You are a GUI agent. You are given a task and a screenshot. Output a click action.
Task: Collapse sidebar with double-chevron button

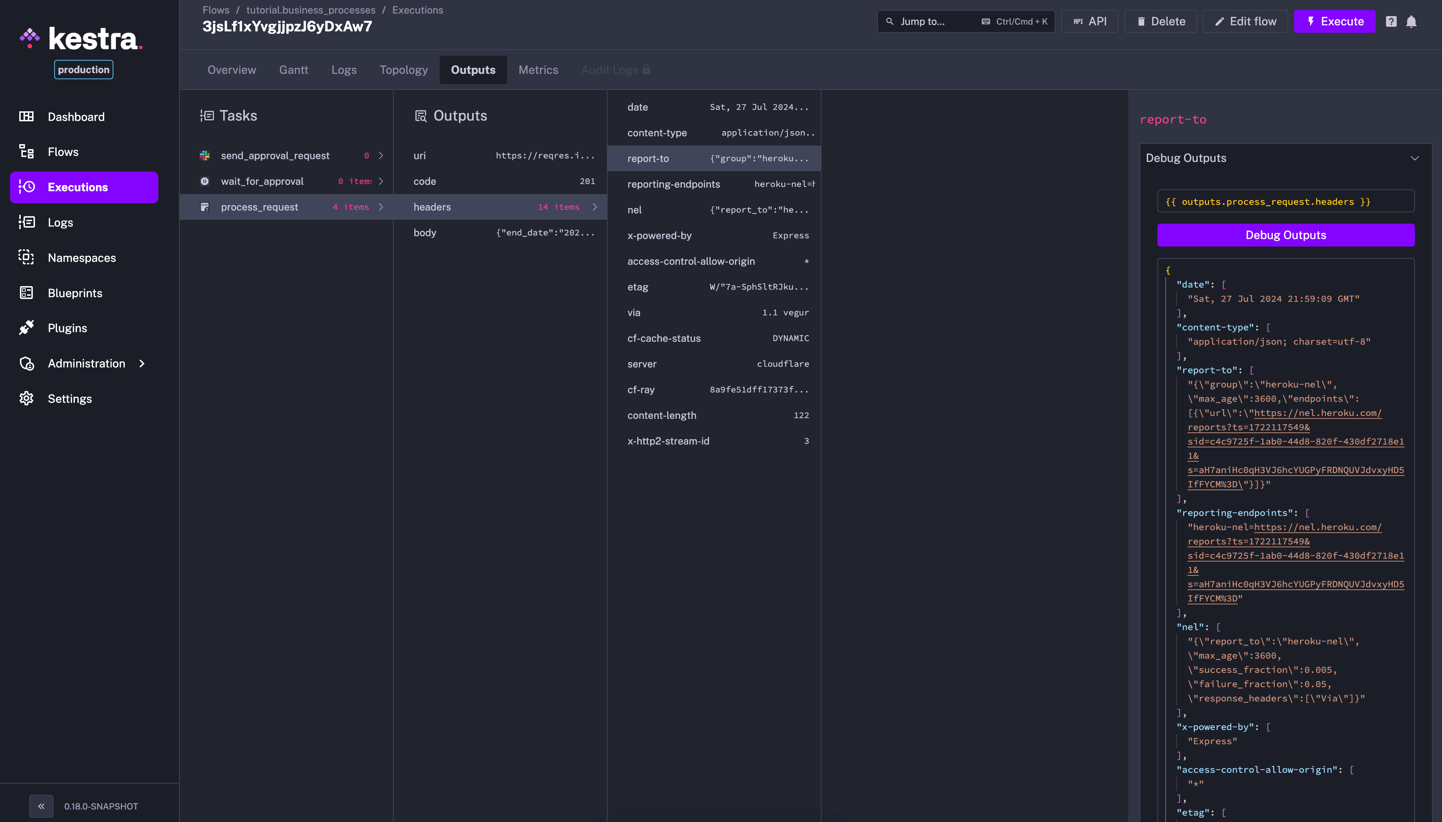(x=41, y=806)
